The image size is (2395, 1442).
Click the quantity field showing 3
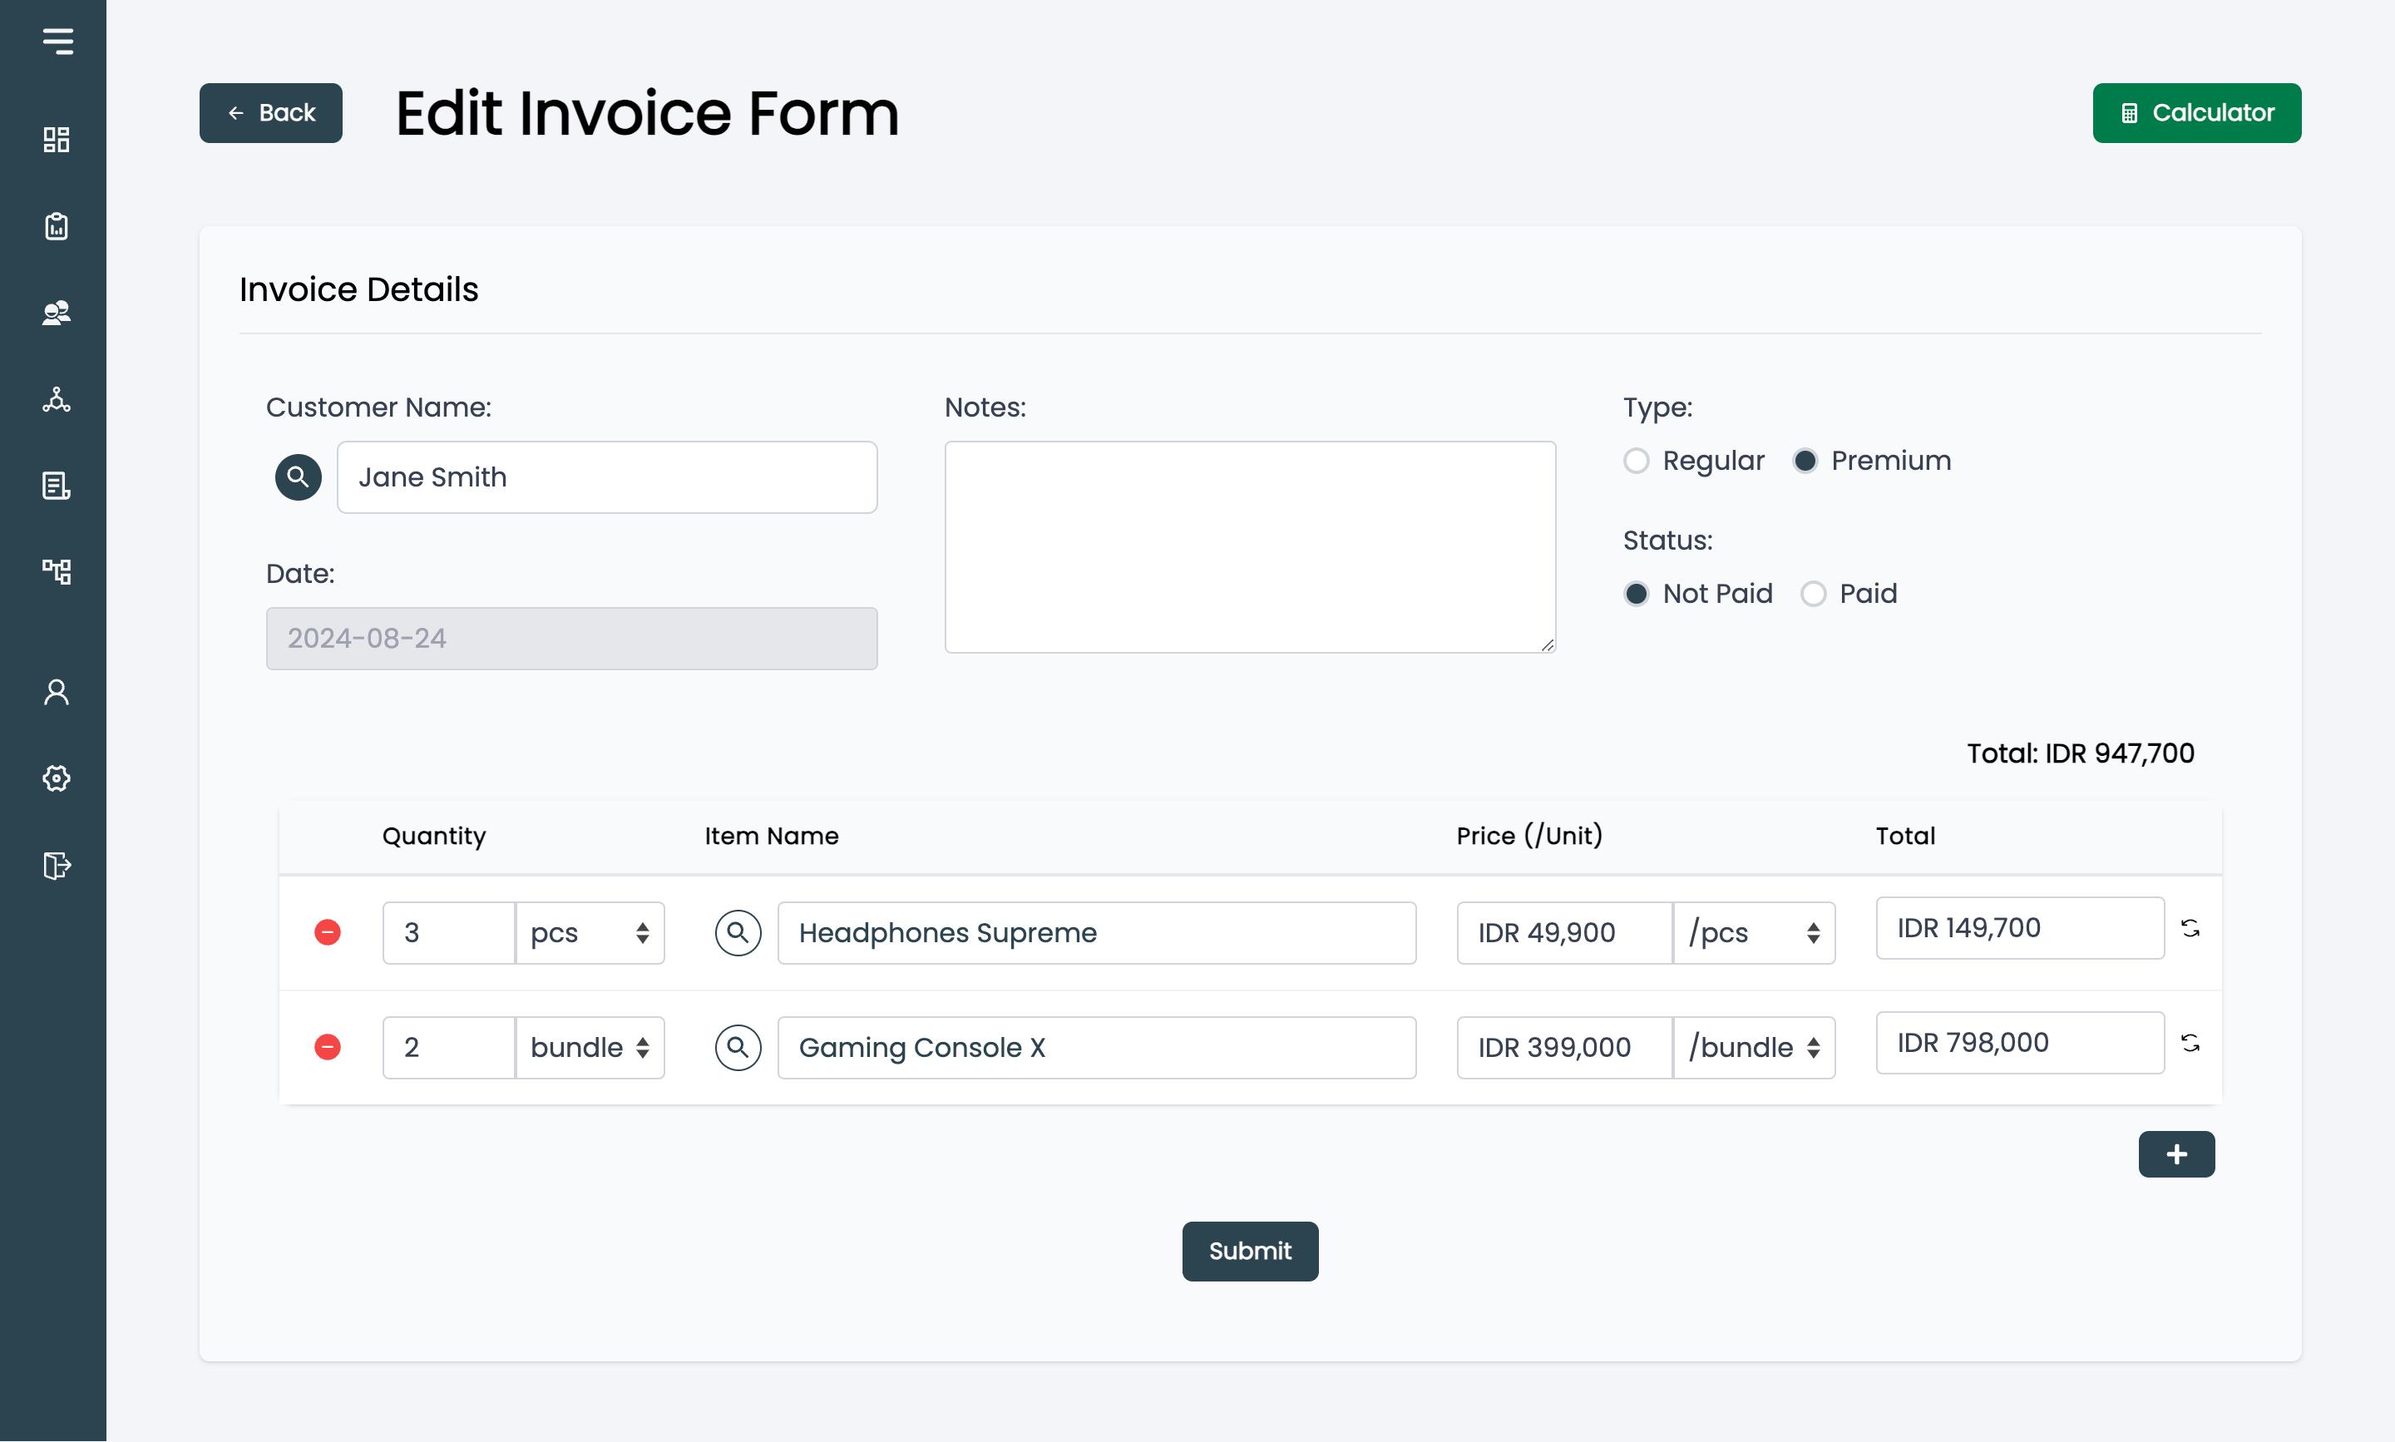449,933
